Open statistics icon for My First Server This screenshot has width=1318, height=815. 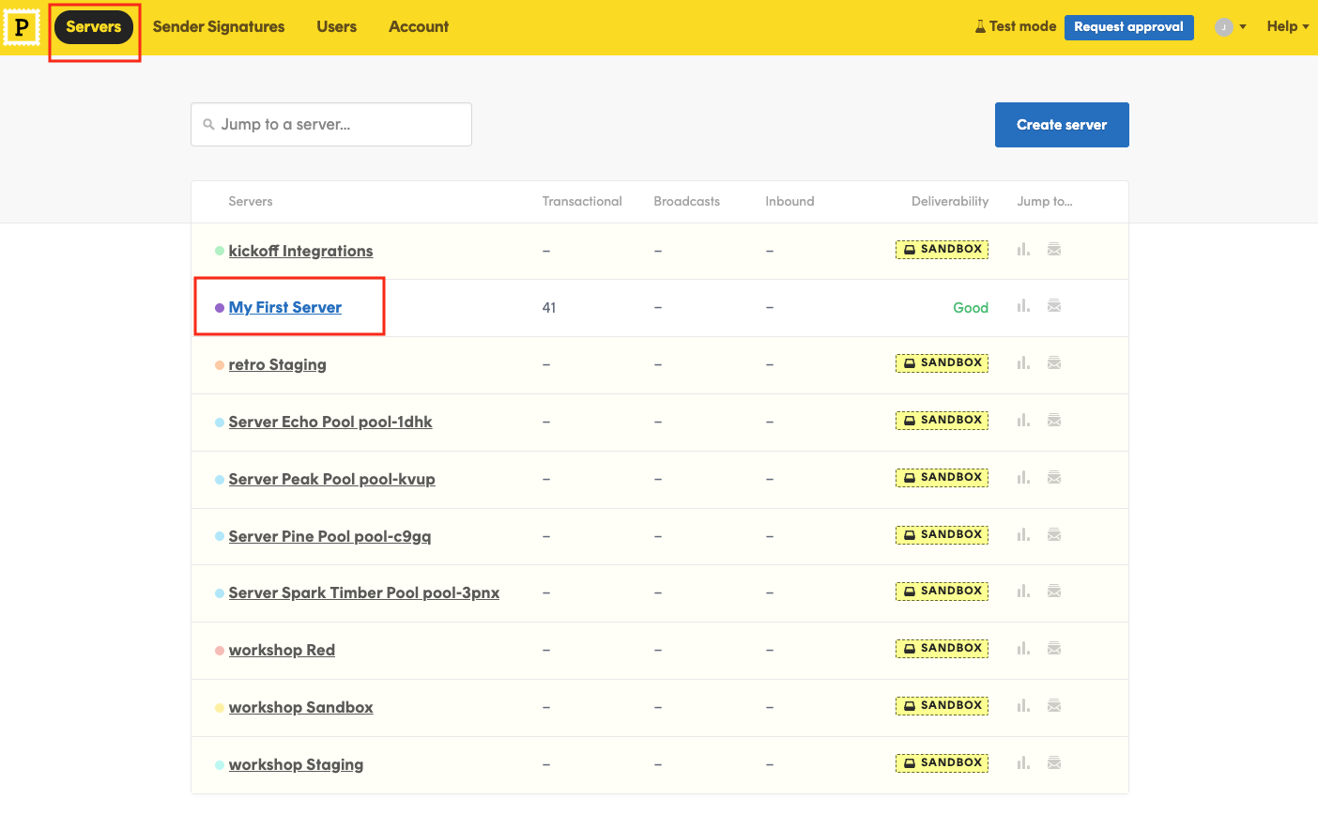click(1023, 306)
